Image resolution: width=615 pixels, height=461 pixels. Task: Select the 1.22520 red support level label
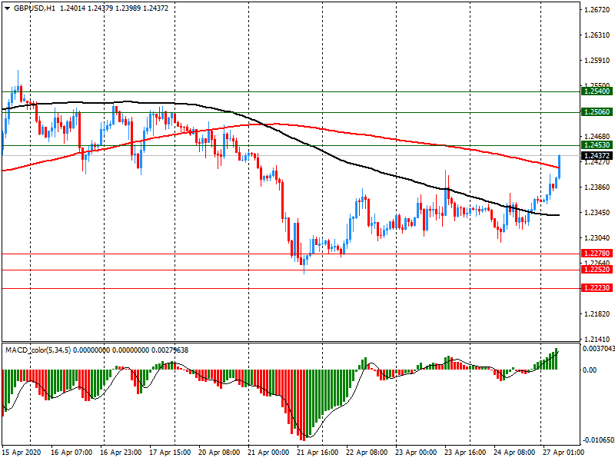point(597,270)
